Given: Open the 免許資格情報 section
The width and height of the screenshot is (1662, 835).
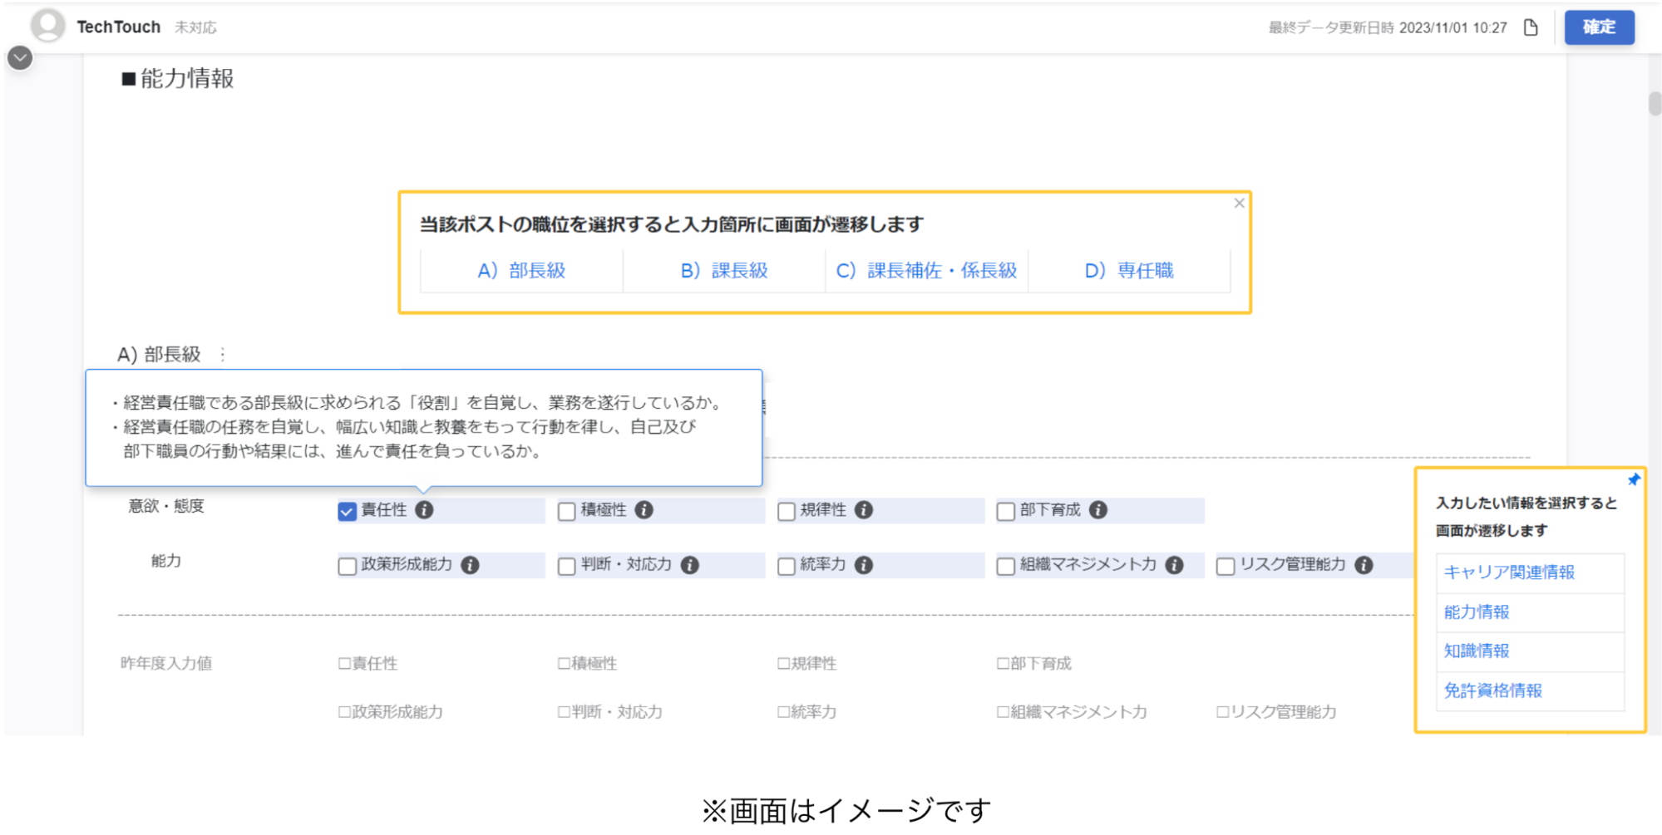Looking at the screenshot, I should (1494, 690).
